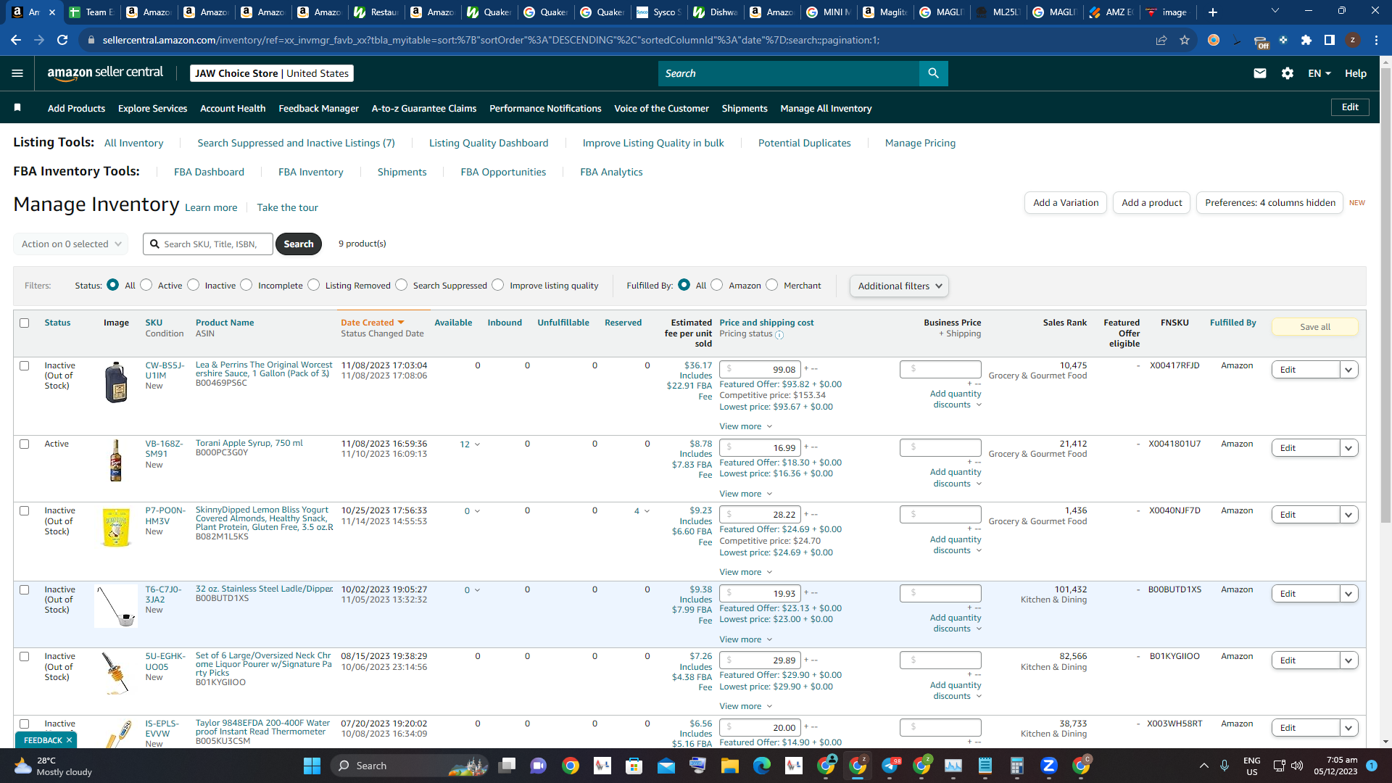Reload the page with browser refresh icon
The height and width of the screenshot is (783, 1392).
(62, 40)
